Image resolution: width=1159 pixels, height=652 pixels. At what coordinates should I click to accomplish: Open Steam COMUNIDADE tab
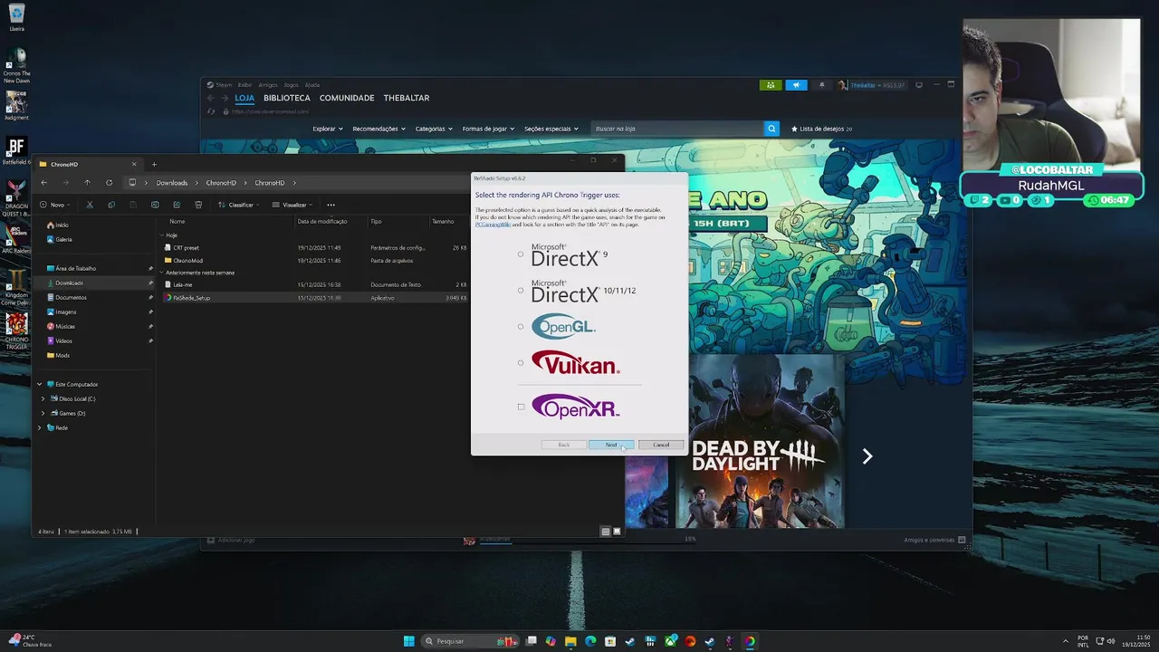[x=347, y=98]
